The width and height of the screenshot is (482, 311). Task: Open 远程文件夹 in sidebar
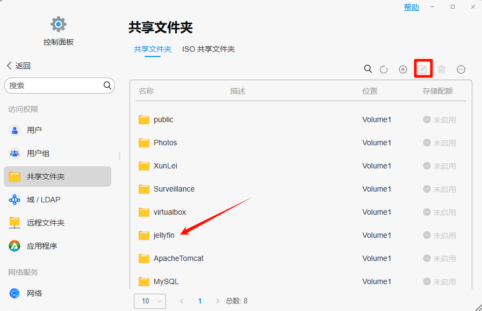[57, 223]
